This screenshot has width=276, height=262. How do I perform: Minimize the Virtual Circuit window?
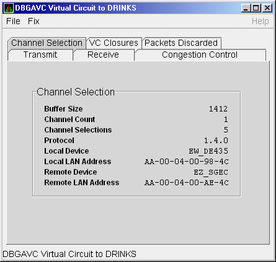click(246, 8)
